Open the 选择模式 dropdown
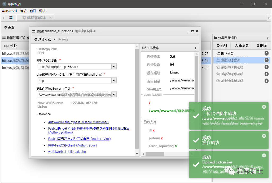The width and height of the screenshot is (272, 183). tap(45, 39)
